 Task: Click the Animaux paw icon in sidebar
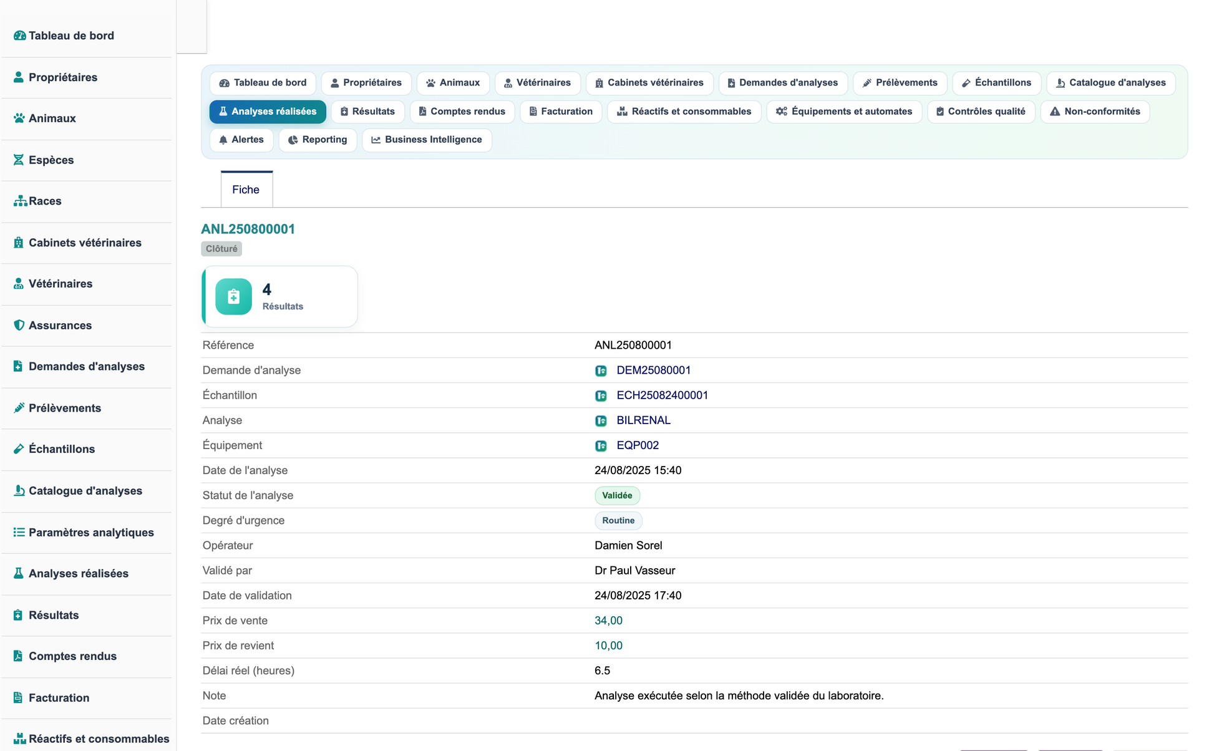(19, 119)
